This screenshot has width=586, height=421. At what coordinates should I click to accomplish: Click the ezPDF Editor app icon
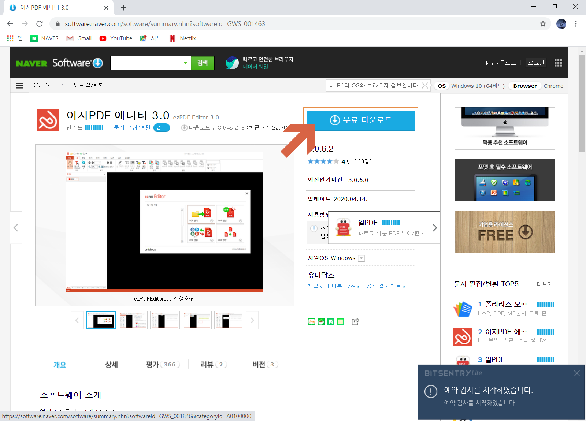tap(48, 120)
